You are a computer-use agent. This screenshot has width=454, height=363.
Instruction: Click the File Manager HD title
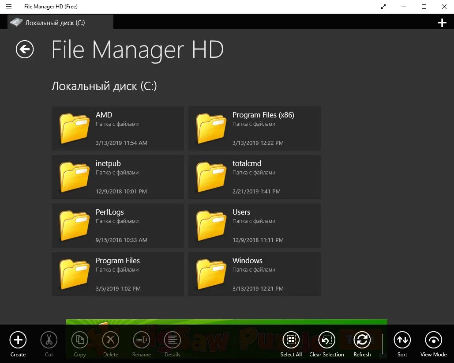[x=138, y=50]
